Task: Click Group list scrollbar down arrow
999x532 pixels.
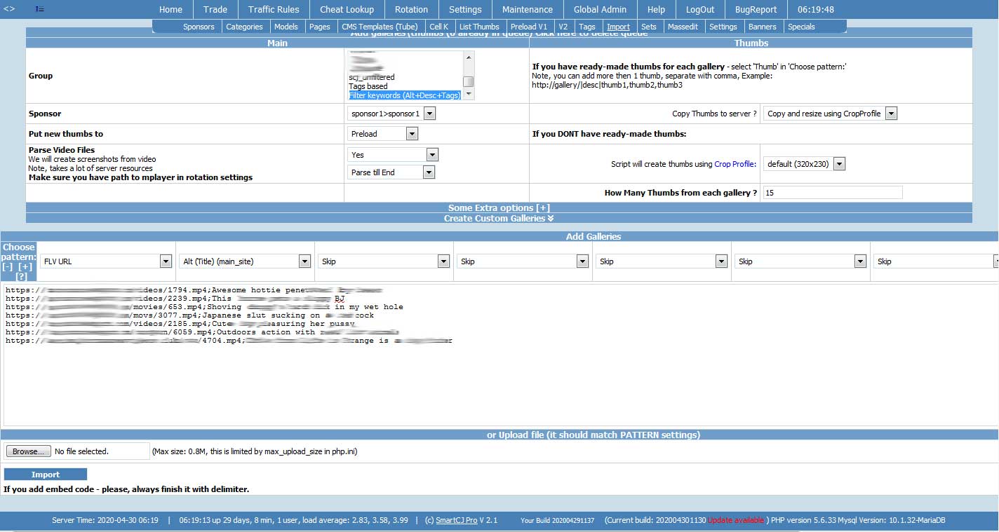Action: 469,95
